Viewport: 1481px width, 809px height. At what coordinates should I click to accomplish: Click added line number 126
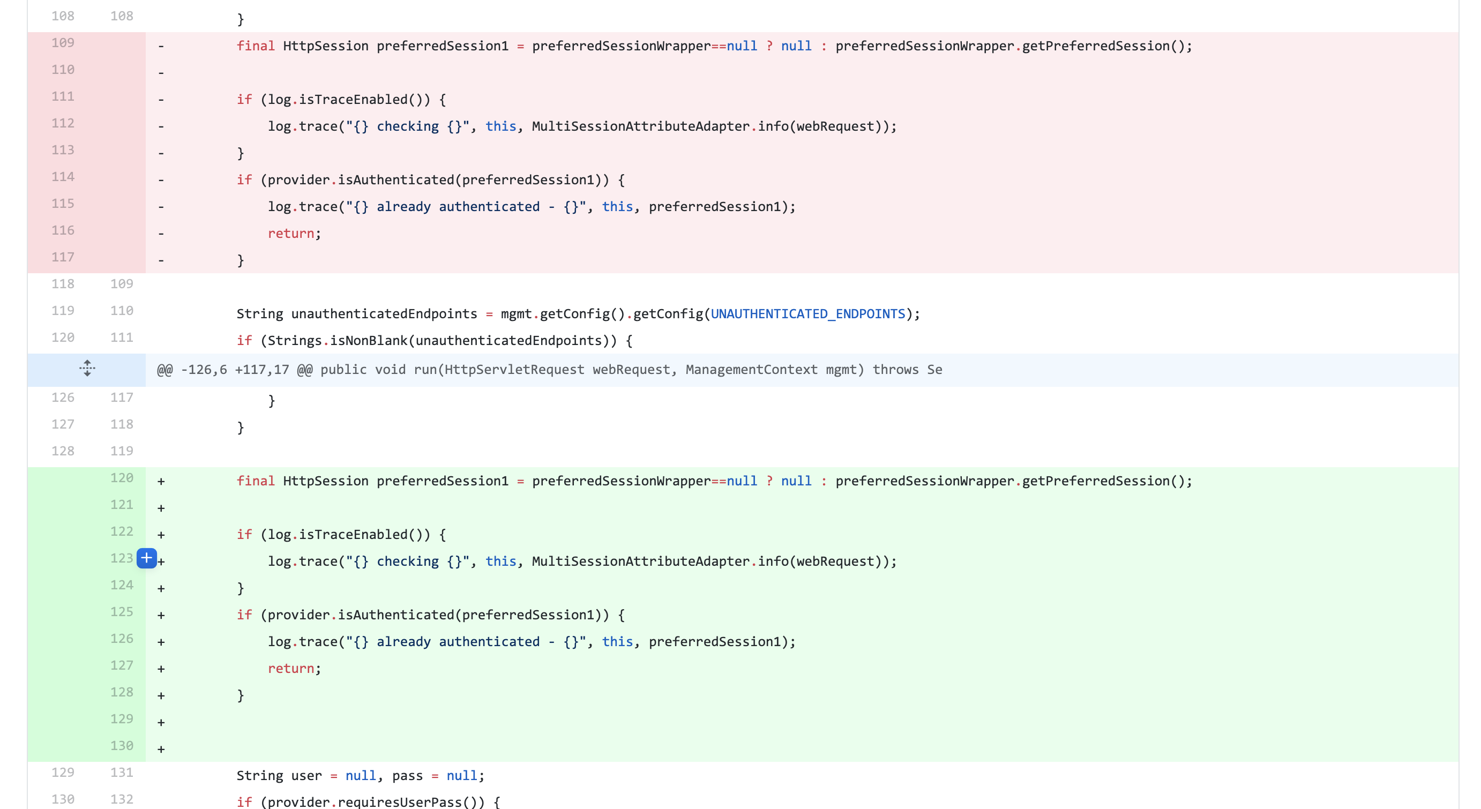coord(121,638)
